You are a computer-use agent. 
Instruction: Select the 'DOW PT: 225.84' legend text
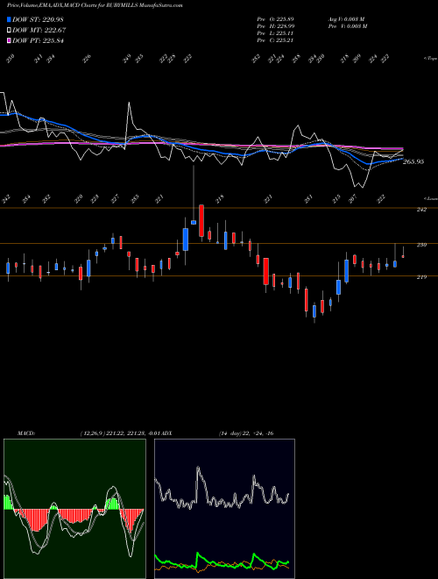point(38,40)
